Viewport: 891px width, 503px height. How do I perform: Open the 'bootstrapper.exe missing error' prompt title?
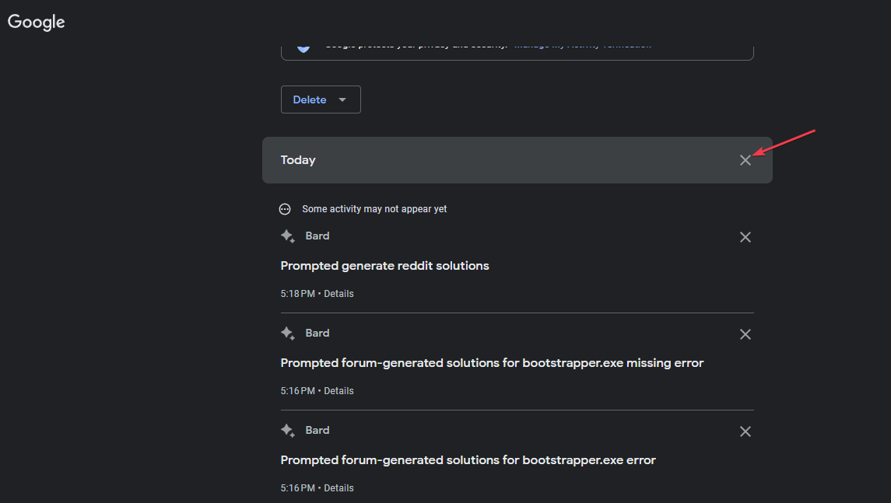coord(492,363)
